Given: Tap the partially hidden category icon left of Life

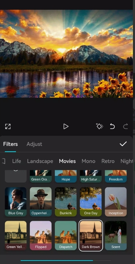Looking at the screenshot, I should click(x=3, y=161).
